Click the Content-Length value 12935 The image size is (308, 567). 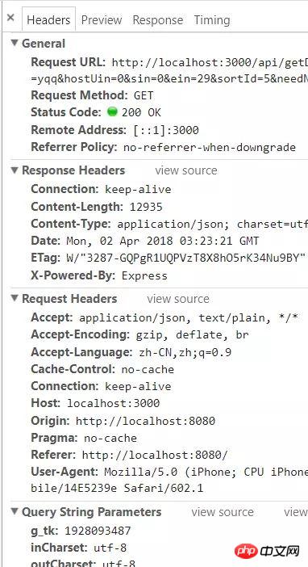(146, 208)
